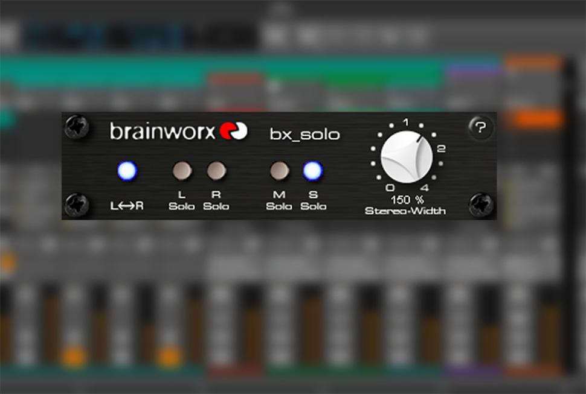This screenshot has width=586, height=394.
Task: Click the brainworx brand name
Action: (162, 131)
